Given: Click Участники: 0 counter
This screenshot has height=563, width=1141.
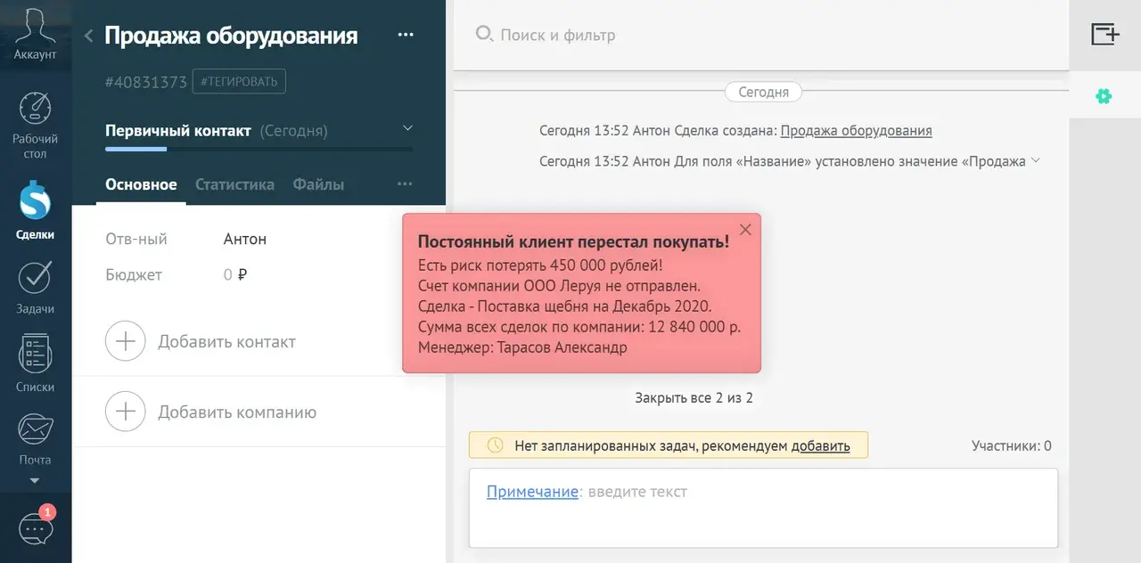Looking at the screenshot, I should [x=1012, y=445].
